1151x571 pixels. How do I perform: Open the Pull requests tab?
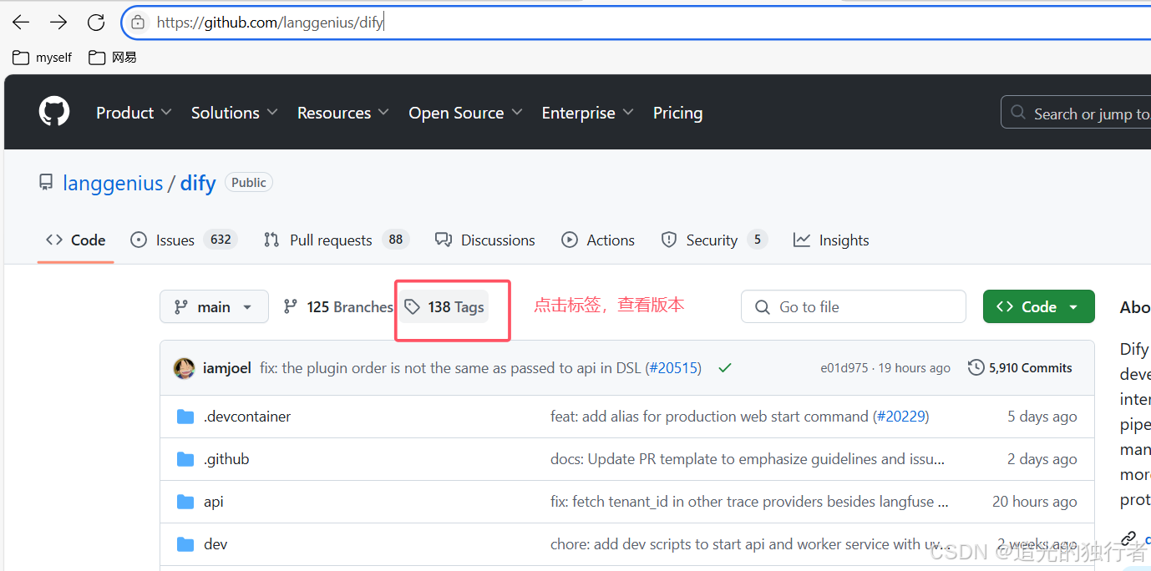pyautogui.click(x=336, y=240)
